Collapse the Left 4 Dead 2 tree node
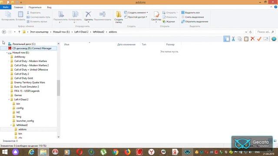This screenshot has height=156, width=278. (x=9, y=100)
